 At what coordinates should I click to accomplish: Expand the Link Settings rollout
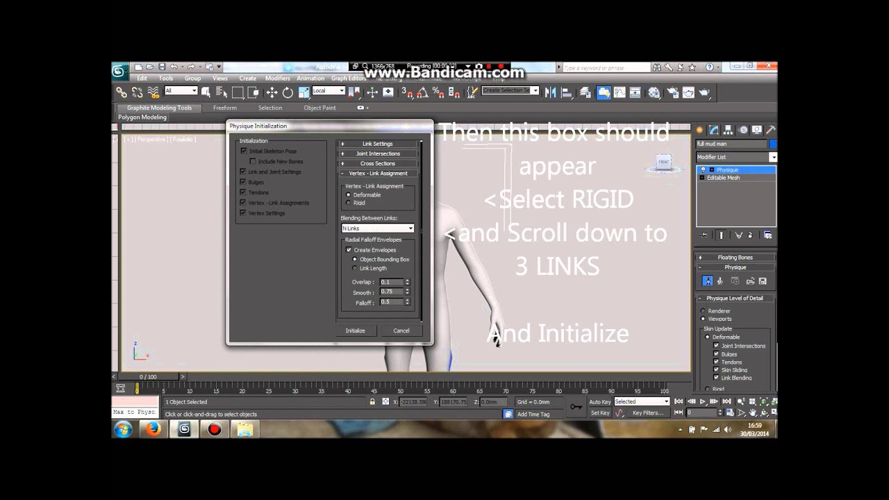tap(378, 144)
